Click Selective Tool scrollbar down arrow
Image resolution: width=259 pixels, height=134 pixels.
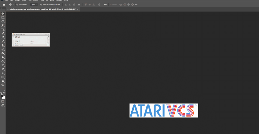point(48,43)
